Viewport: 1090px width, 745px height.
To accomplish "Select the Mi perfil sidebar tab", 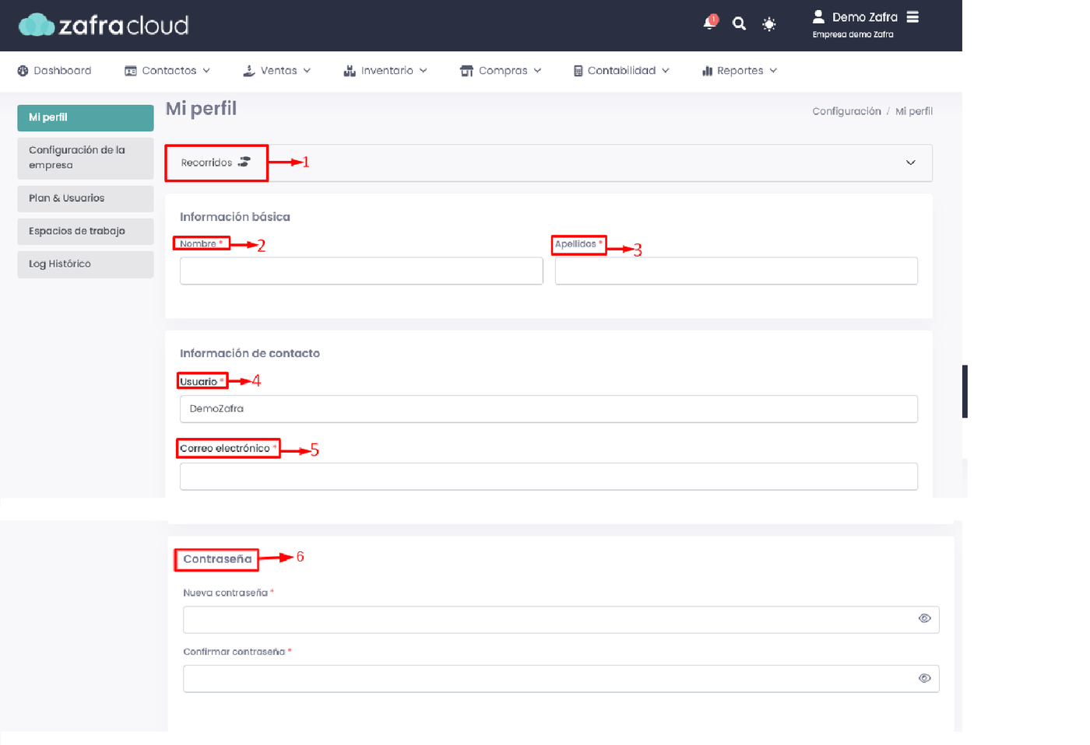I will 86,117.
